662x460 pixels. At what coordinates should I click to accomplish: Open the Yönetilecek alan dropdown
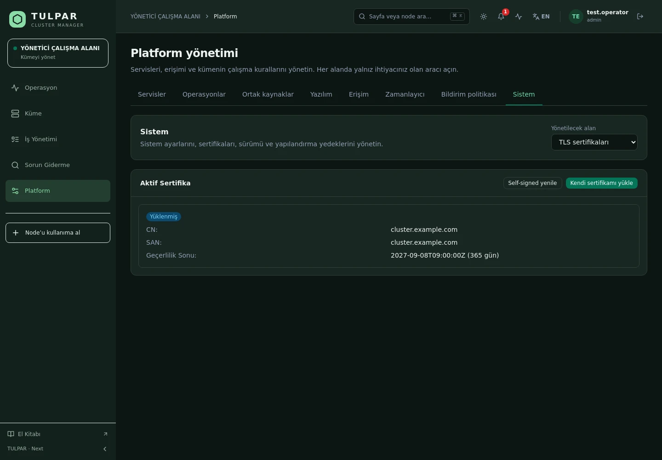(x=594, y=142)
